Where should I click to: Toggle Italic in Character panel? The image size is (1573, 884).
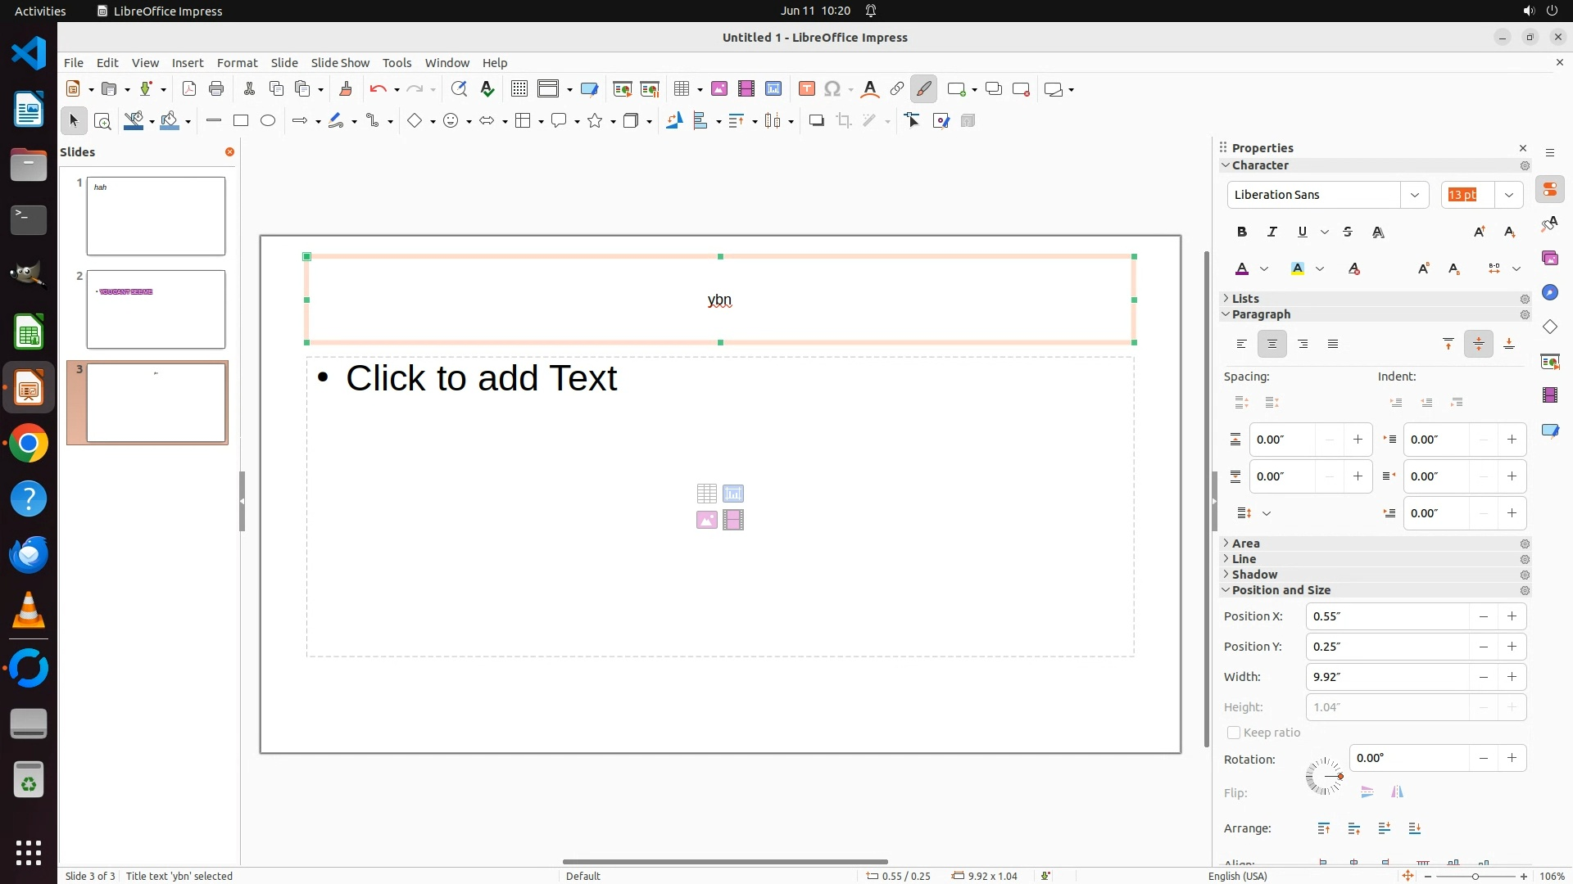1272,232
